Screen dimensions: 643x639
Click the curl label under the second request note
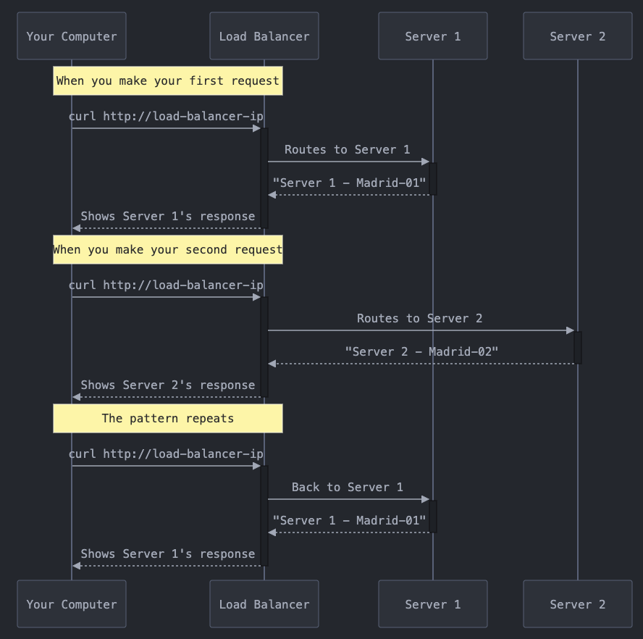coord(166,285)
